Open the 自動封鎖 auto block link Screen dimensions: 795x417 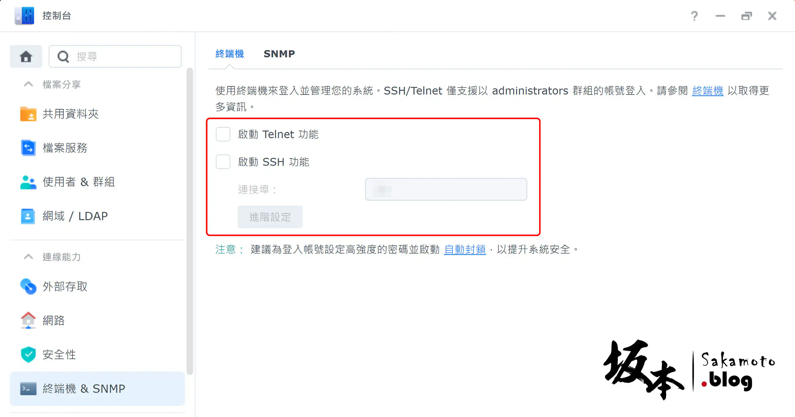pos(465,249)
